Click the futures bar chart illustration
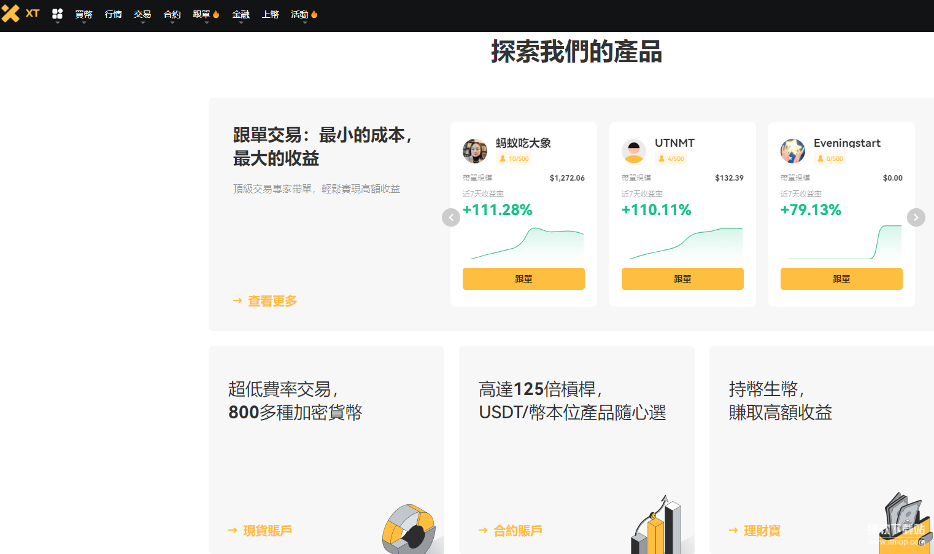Viewport: 934px width, 554px height. pyautogui.click(x=658, y=528)
